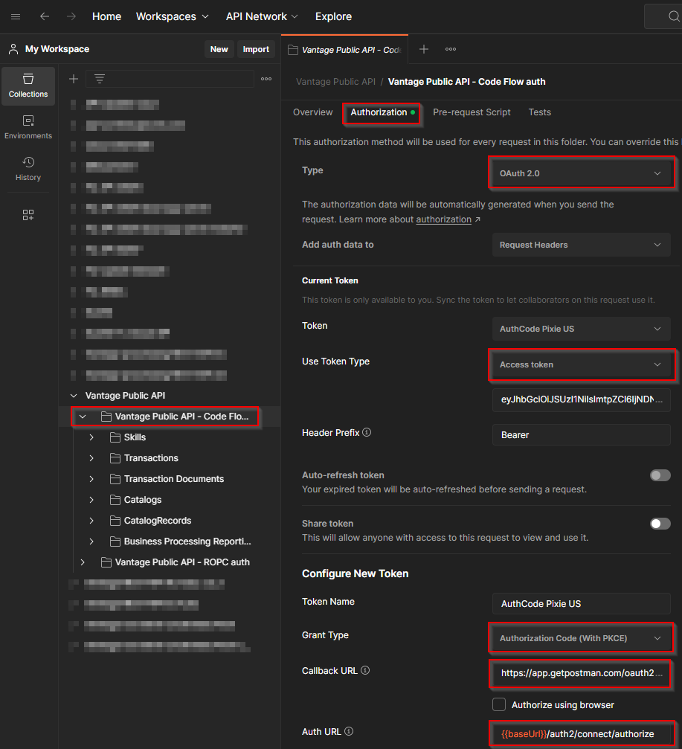The height and width of the screenshot is (749, 682).
Task: Go back with the left arrow
Action: [x=45, y=16]
